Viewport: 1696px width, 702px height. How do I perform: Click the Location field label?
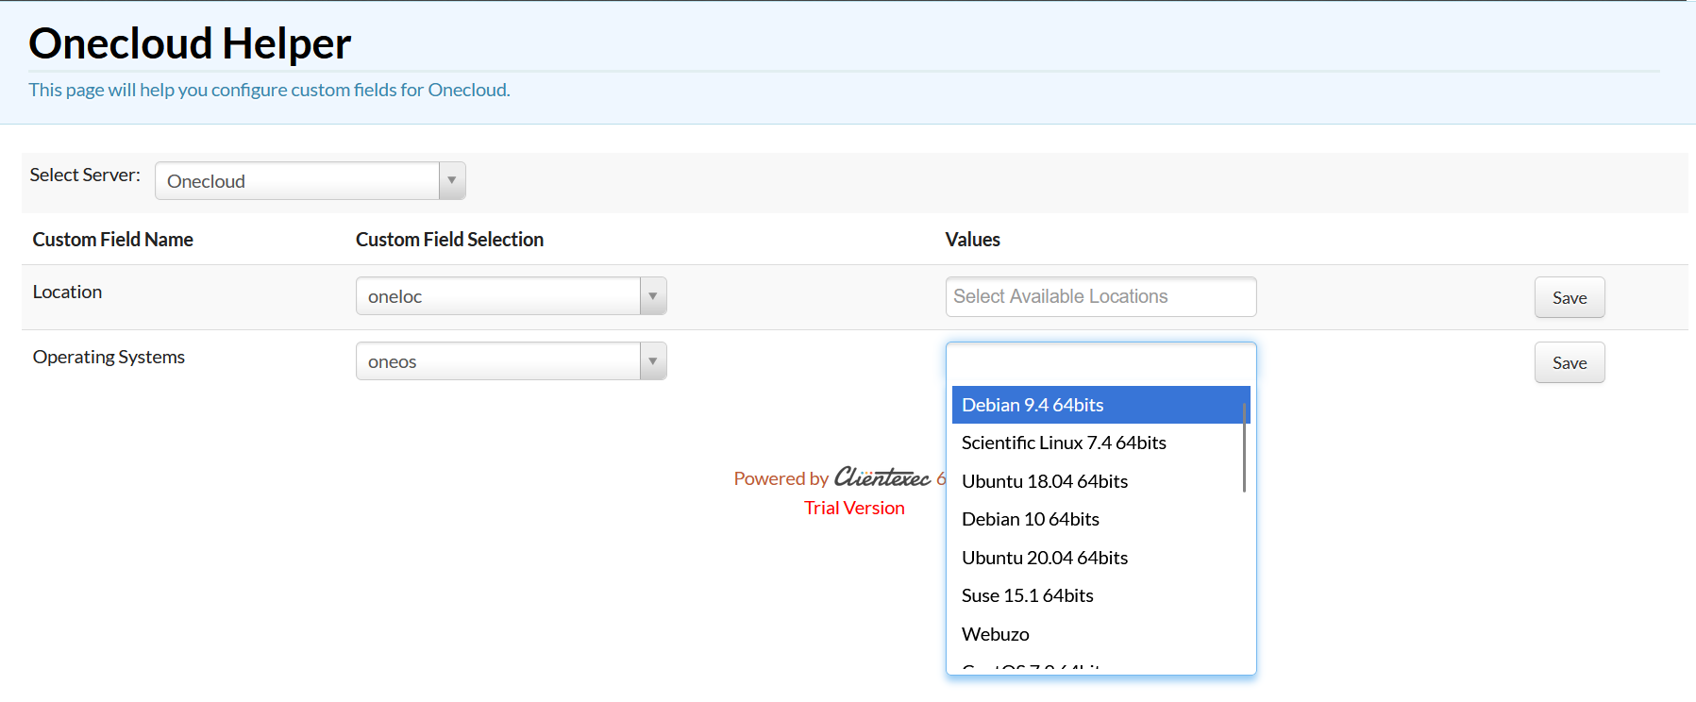(67, 292)
